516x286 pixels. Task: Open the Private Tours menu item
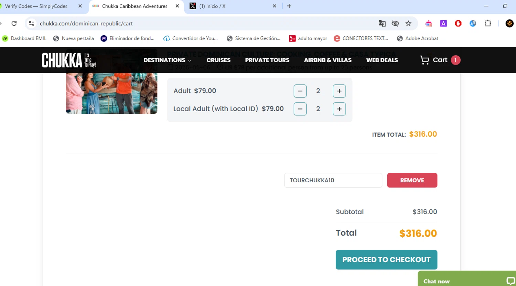[267, 60]
